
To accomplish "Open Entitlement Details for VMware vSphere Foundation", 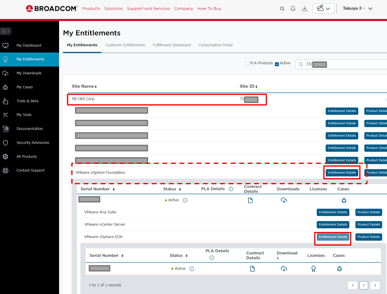I will (x=342, y=173).
